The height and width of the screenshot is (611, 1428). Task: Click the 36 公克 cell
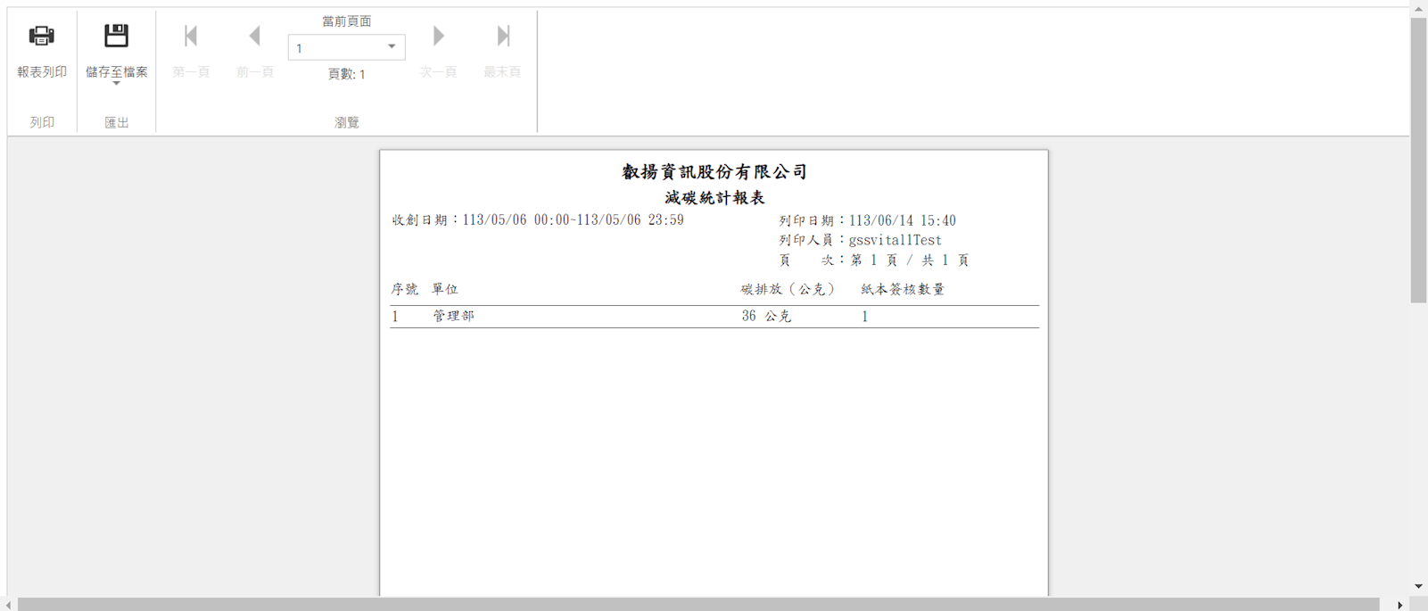(766, 316)
